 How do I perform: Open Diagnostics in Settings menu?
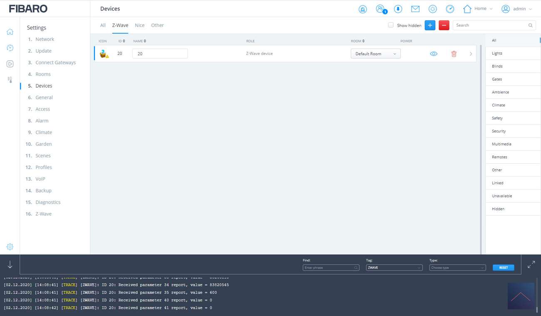click(48, 202)
